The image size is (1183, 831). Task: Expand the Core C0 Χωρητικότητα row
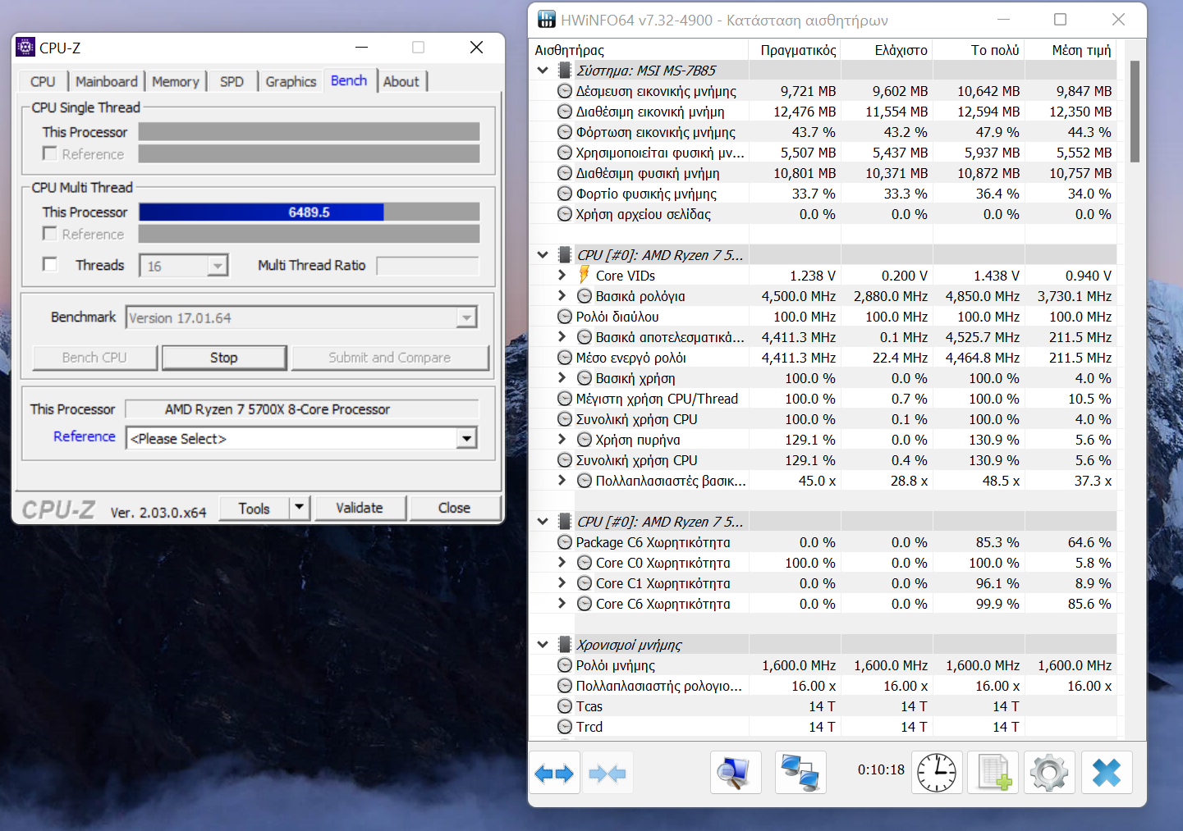[562, 562]
